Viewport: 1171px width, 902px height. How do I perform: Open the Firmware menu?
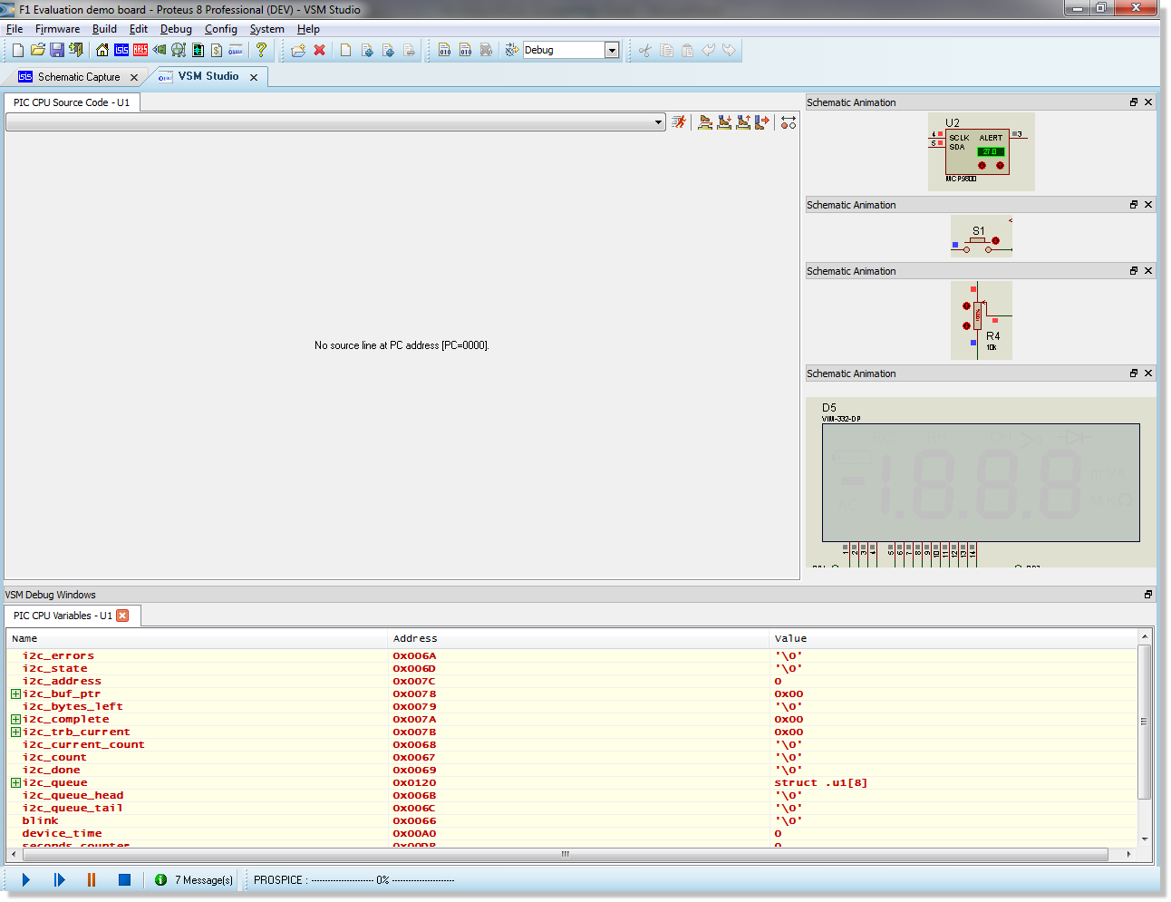57,28
